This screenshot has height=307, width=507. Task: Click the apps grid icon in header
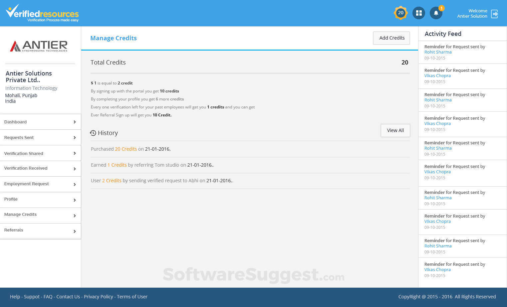[x=419, y=13]
